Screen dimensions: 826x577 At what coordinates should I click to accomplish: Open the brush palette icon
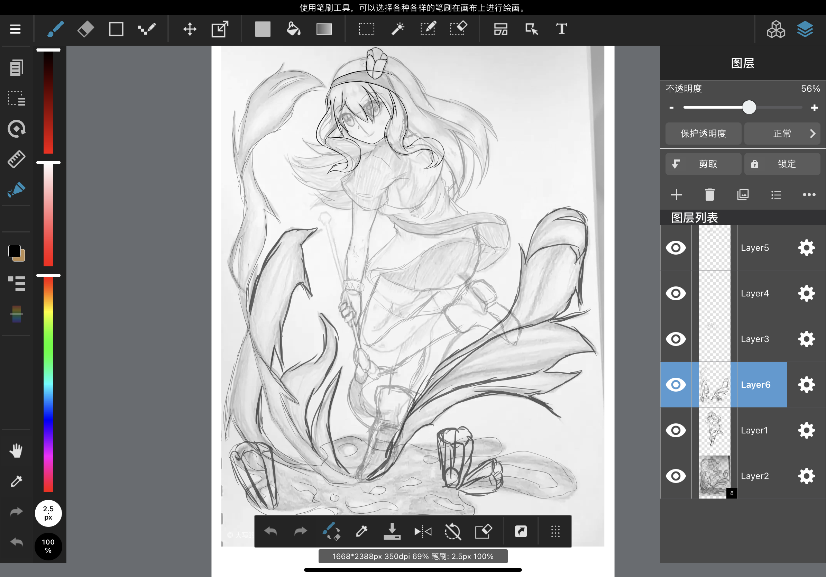(x=16, y=190)
